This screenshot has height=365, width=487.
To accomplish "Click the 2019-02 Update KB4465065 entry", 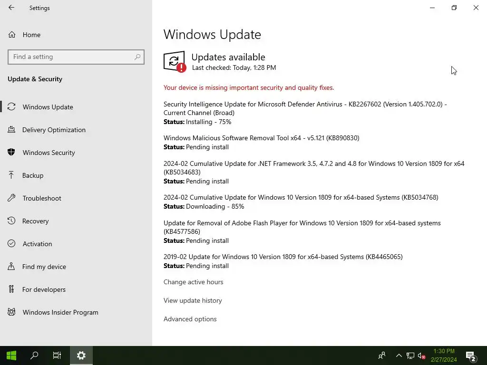I will pos(283,257).
